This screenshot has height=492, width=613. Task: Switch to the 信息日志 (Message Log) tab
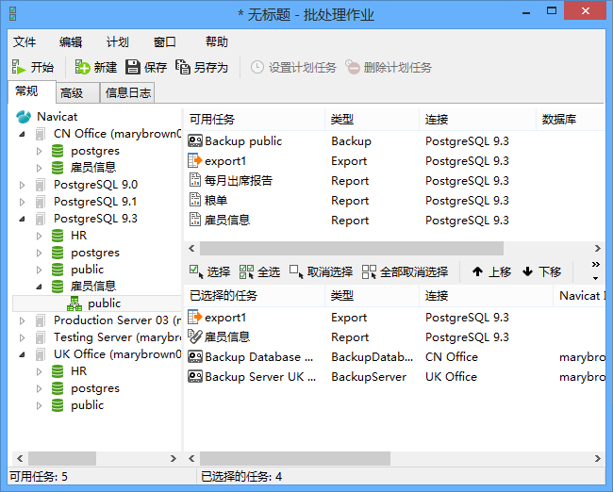128,93
